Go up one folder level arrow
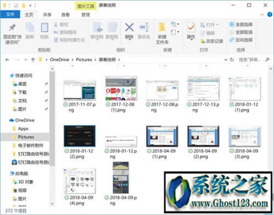274x215 pixels. point(33,60)
